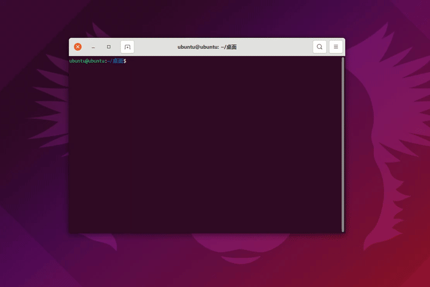Close the terminal window

point(78,47)
